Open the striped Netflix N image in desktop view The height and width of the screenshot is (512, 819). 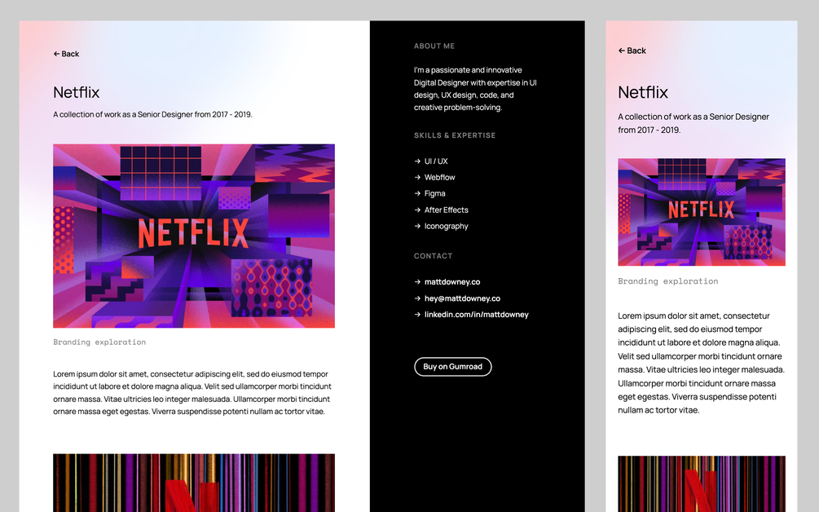point(194,483)
